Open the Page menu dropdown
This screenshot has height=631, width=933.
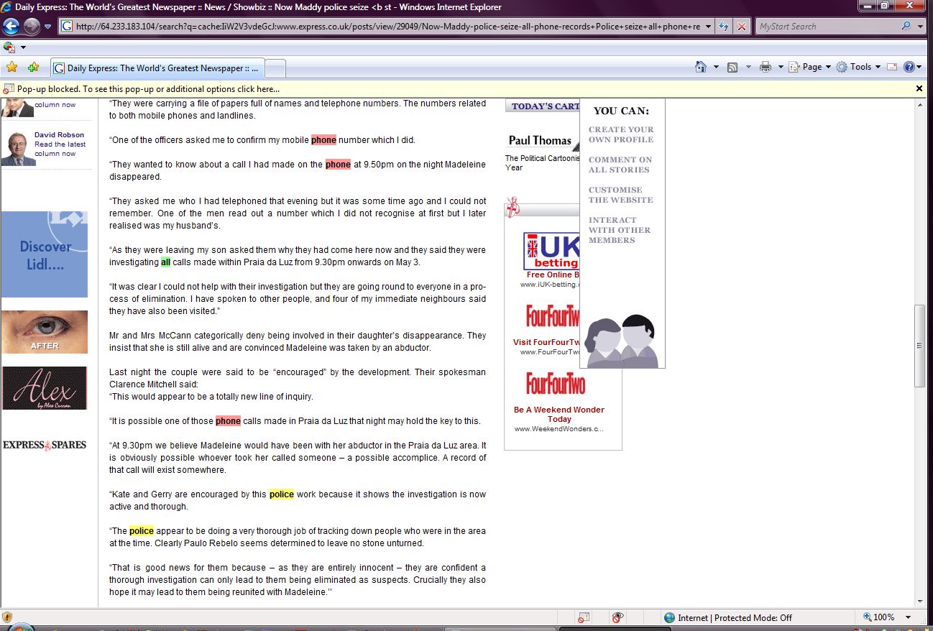[x=810, y=67]
